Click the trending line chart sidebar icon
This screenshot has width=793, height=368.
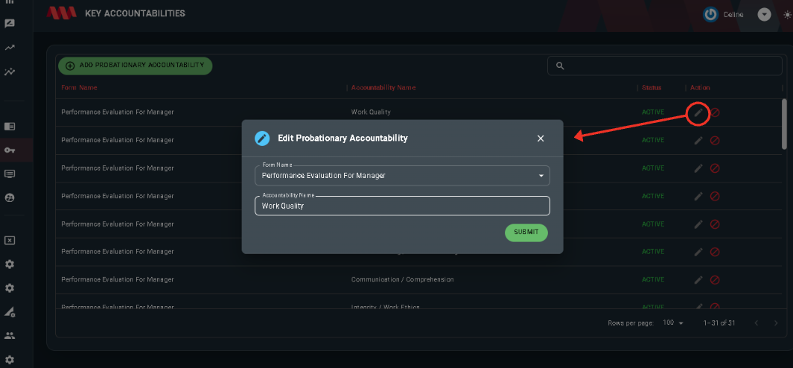(x=10, y=48)
